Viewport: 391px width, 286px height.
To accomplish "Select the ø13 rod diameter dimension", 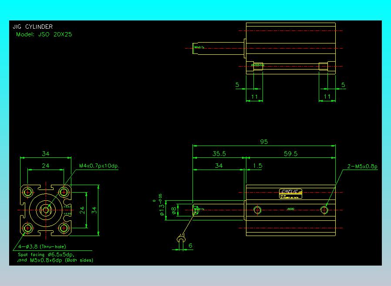I will tap(161, 205).
